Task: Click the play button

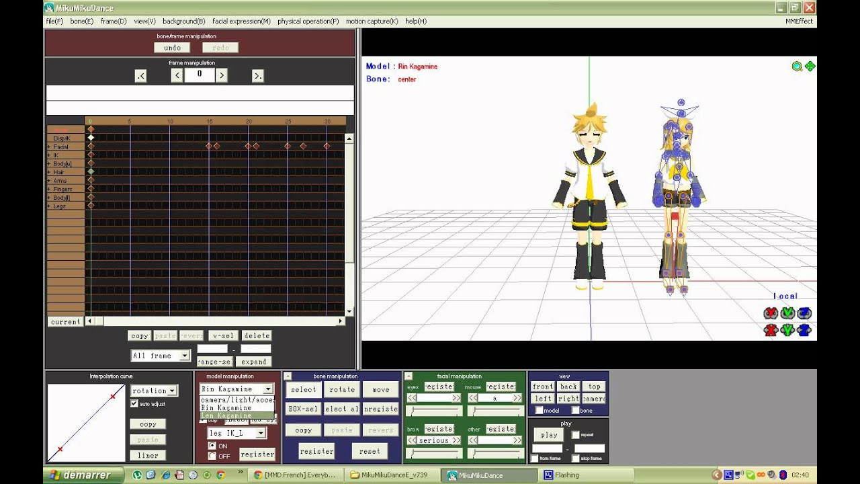Action: [x=549, y=435]
